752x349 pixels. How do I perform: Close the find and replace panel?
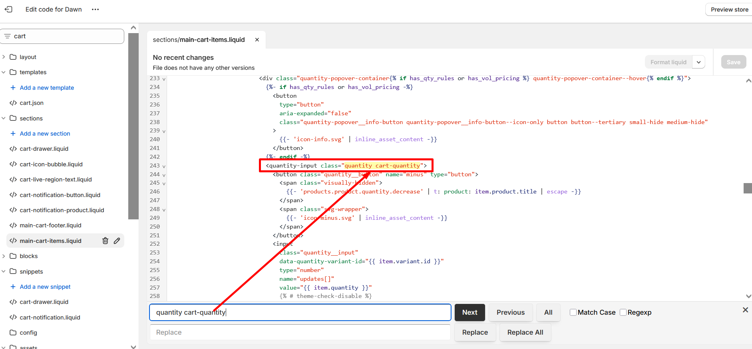[x=745, y=310]
